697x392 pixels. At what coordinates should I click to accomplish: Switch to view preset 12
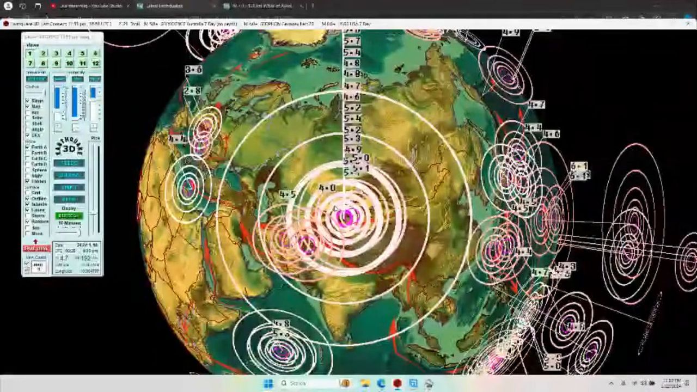96,64
